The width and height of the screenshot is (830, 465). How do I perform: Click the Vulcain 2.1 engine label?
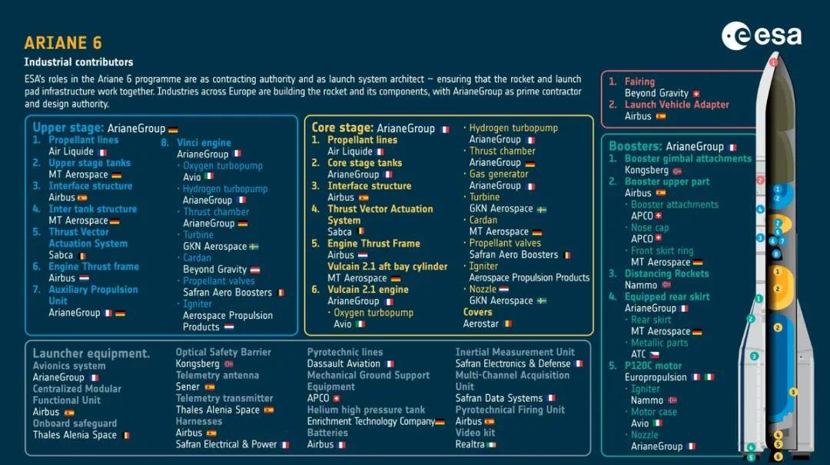[x=368, y=289]
